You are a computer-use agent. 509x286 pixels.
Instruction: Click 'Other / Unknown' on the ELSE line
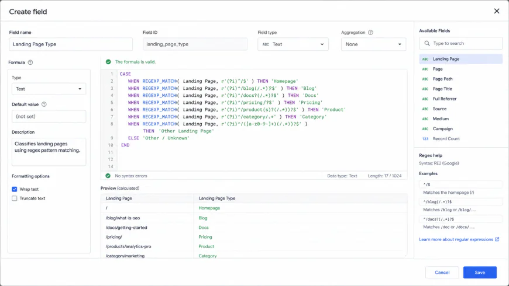click(166, 138)
